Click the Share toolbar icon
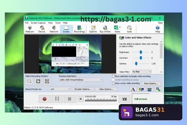This screenshot has height=125, width=187. (x=117, y=29)
